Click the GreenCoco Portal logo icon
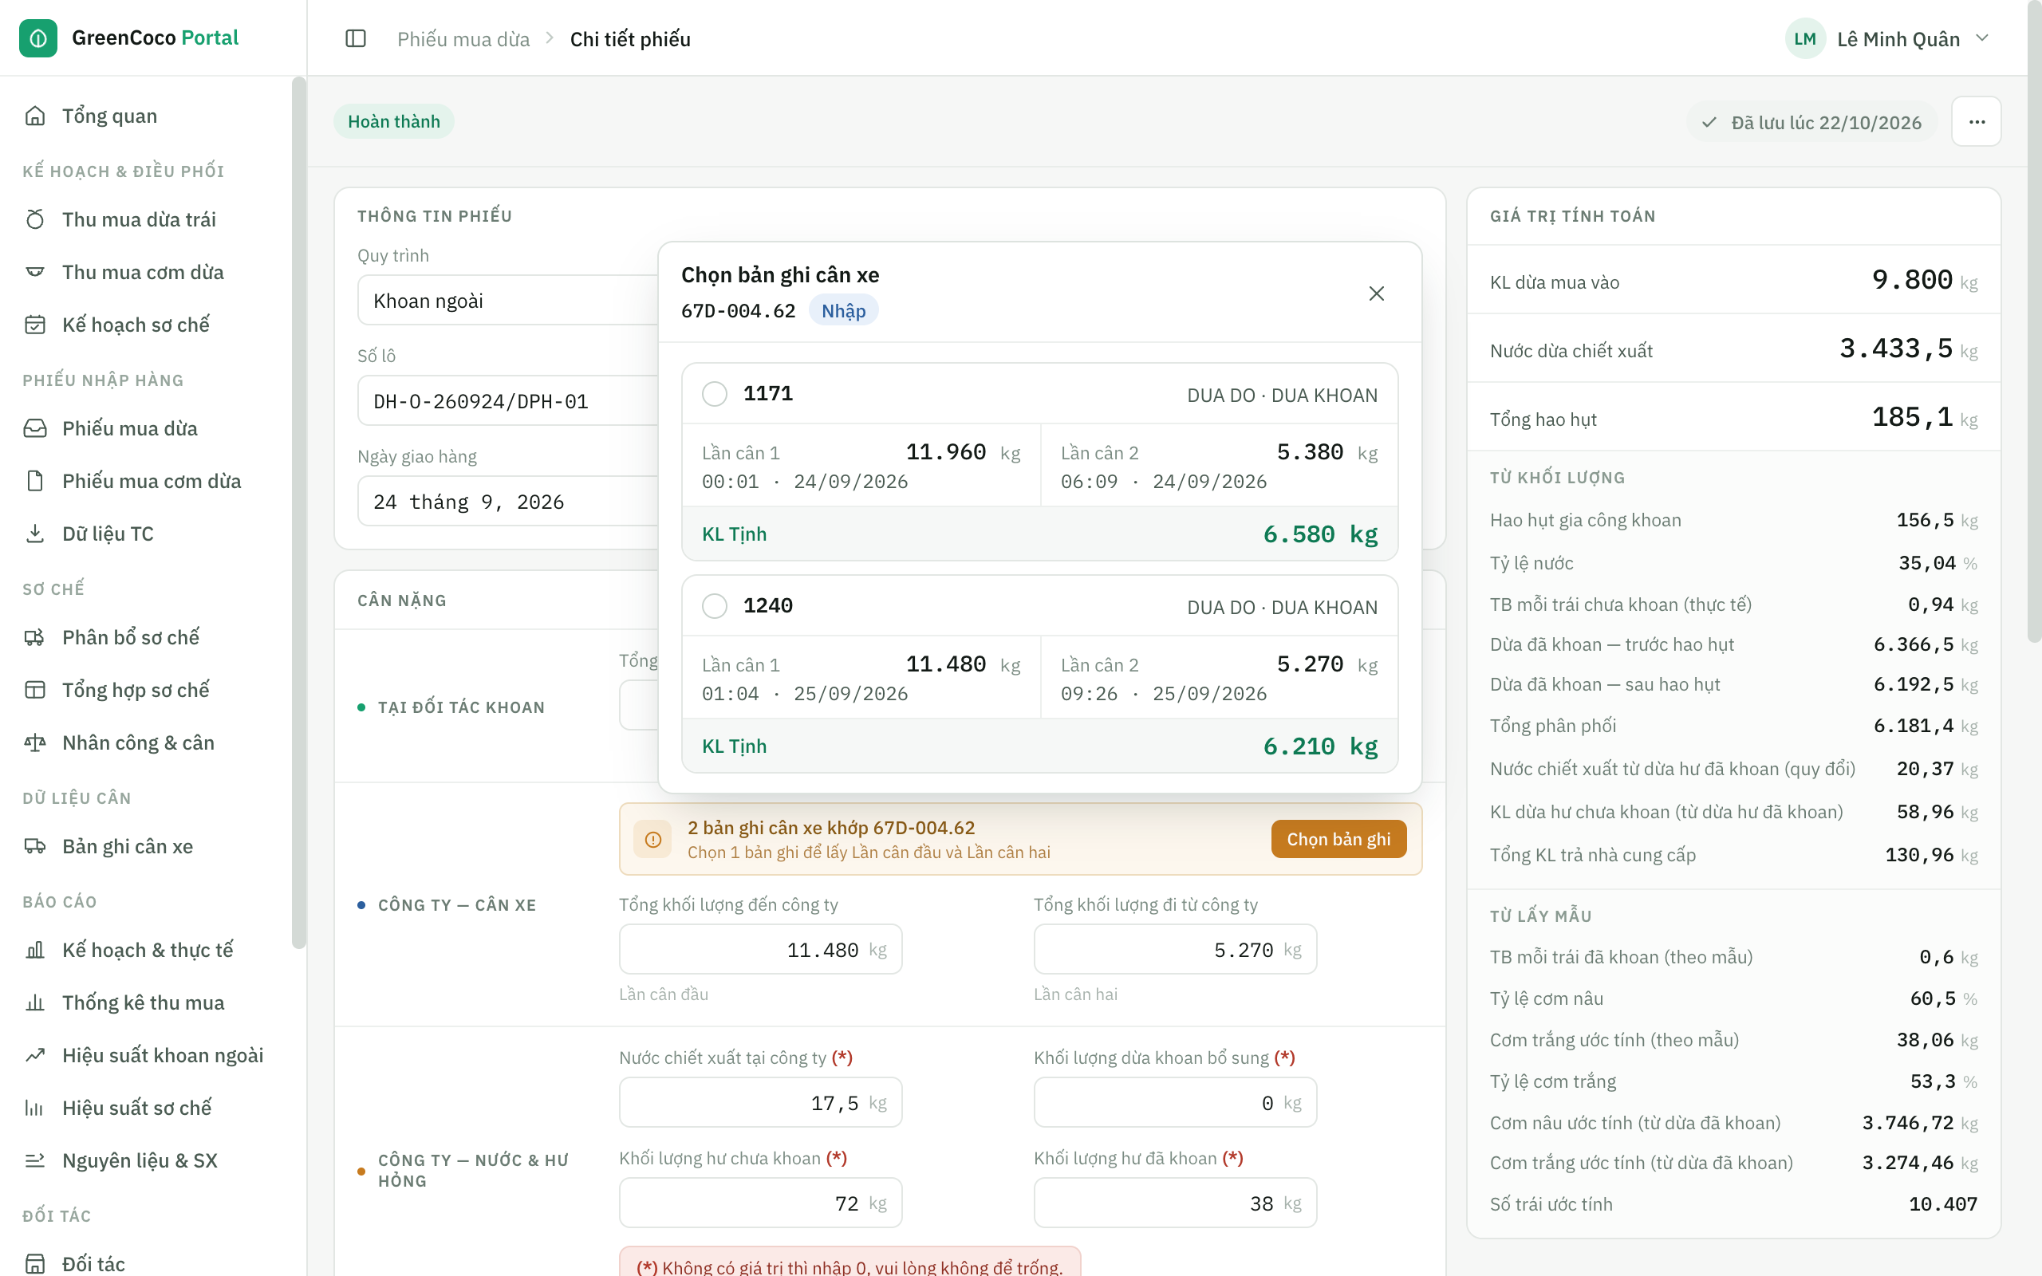This screenshot has height=1276, width=2042. click(38, 38)
